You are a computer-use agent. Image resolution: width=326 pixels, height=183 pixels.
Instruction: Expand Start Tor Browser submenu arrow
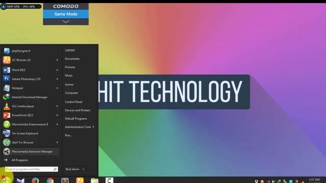click(x=57, y=142)
